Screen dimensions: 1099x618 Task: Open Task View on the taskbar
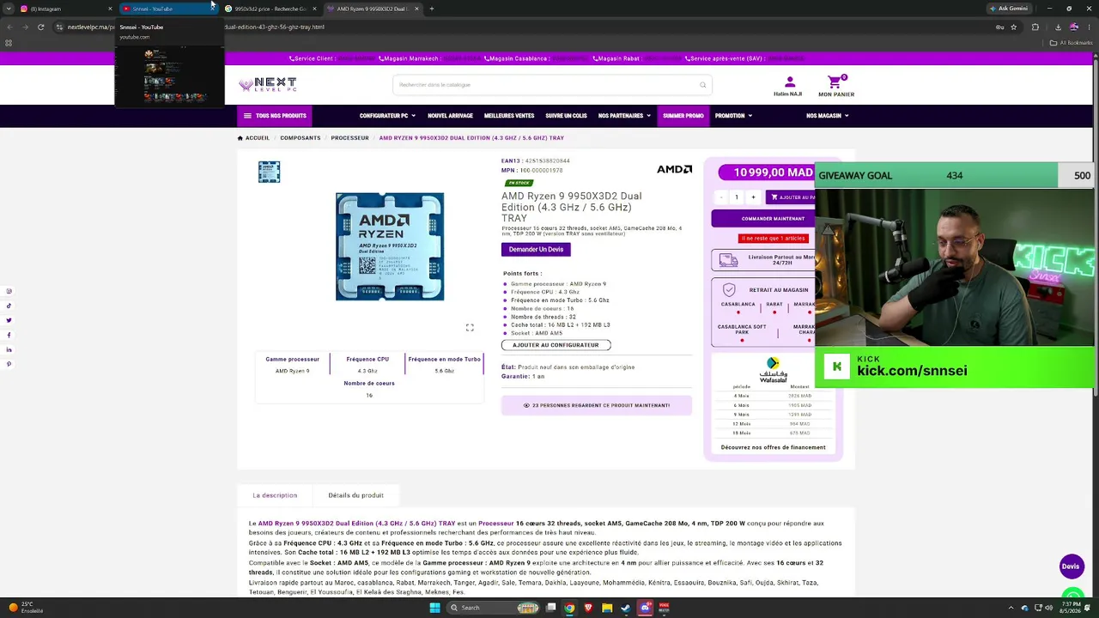pos(549,608)
